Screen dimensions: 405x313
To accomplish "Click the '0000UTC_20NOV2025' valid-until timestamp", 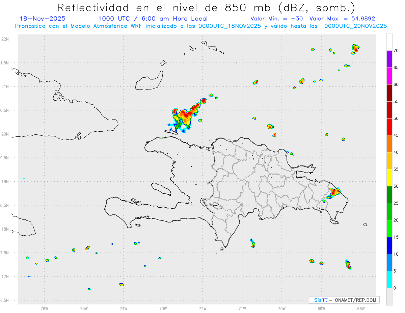I will click(355, 26).
